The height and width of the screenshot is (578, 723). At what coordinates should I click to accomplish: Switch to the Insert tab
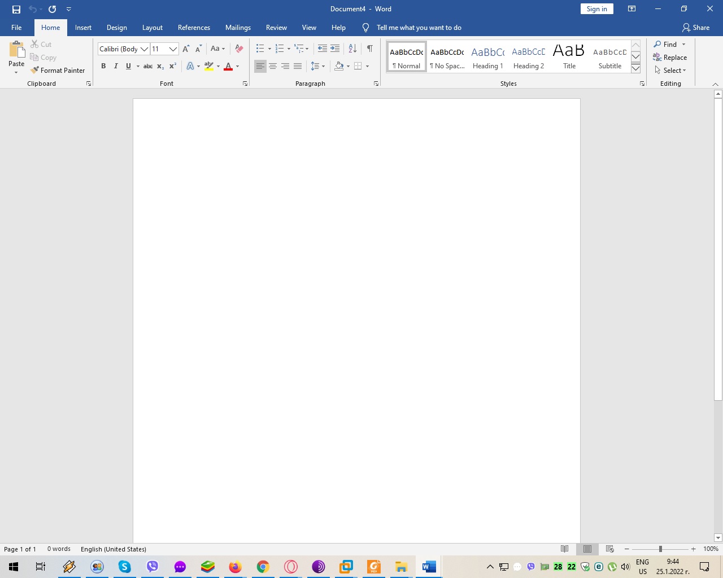[83, 28]
